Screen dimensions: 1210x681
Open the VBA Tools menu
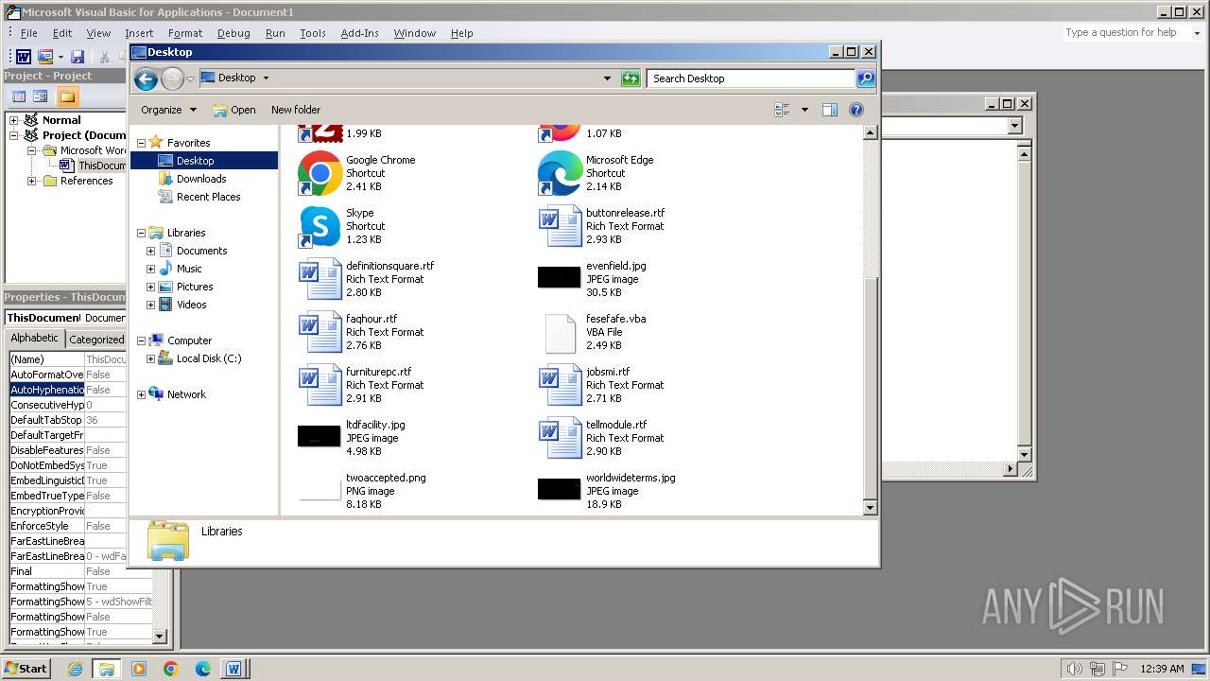[x=313, y=33]
